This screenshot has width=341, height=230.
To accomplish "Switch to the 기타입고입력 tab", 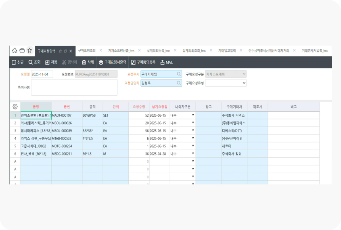I will click(227, 51).
